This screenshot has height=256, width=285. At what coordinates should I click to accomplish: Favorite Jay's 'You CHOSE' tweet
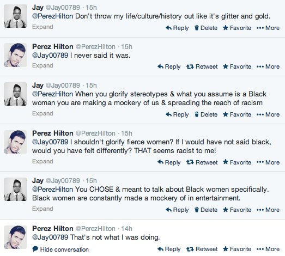pyautogui.click(x=237, y=210)
